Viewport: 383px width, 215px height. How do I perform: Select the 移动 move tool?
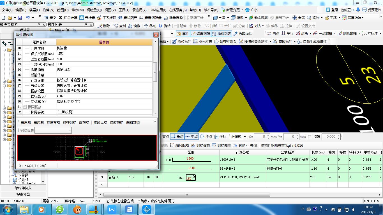(150, 26)
